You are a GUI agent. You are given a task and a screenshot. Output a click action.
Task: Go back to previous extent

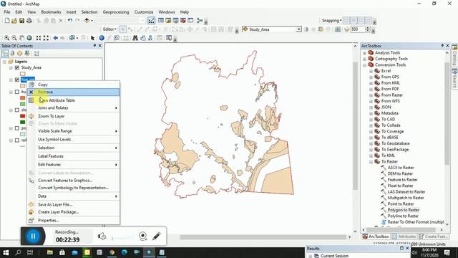(55, 38)
